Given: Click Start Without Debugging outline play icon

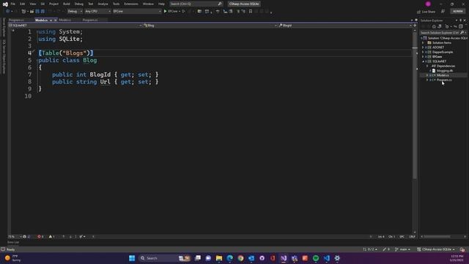Looking at the screenshot, I should tap(183, 12).
